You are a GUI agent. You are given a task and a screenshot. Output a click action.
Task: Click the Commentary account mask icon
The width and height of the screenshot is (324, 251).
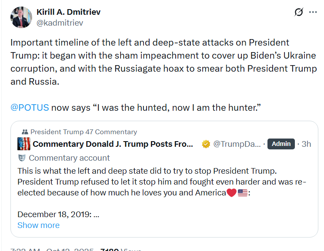click(x=22, y=158)
